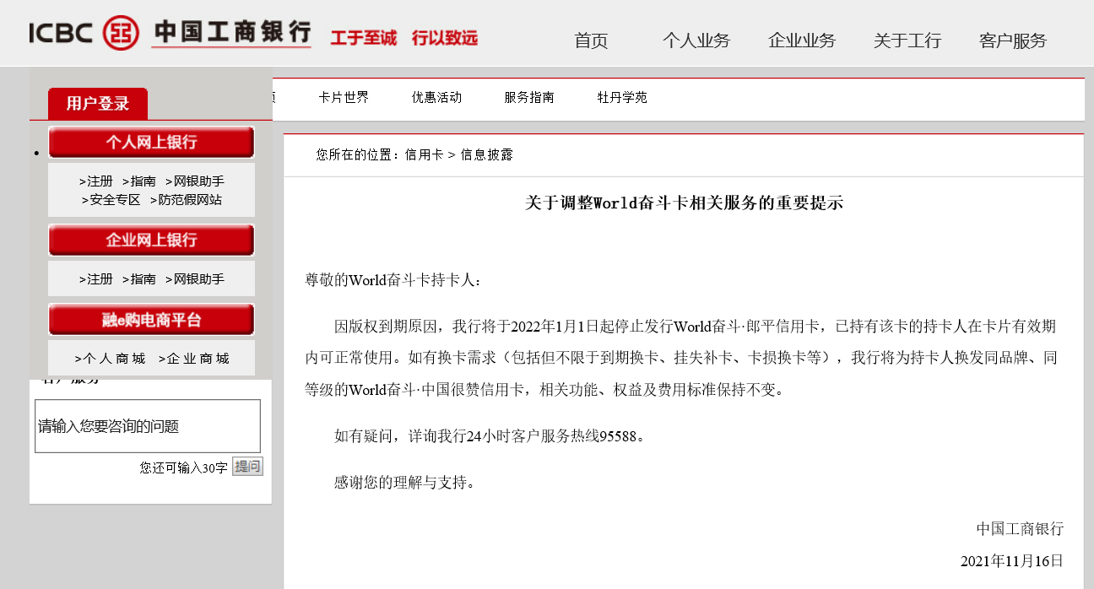Select the 用户登录 tab

point(98,104)
